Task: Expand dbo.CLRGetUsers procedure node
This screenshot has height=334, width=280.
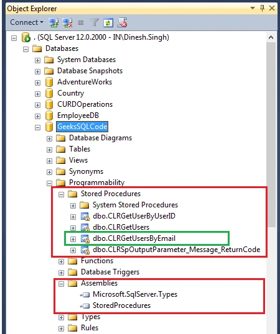Action: (x=73, y=228)
